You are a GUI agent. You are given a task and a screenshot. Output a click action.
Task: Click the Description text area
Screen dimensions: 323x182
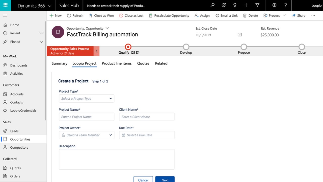click(117, 159)
